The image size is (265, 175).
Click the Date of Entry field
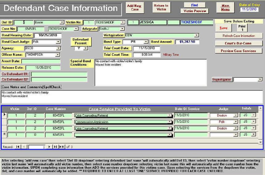pos(249,9)
